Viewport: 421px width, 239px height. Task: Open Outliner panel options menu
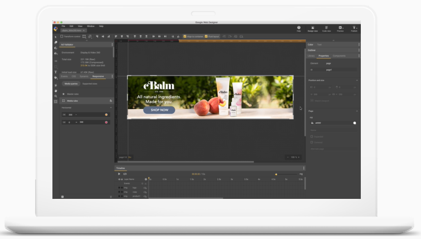pos(359,50)
